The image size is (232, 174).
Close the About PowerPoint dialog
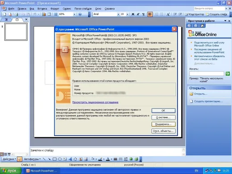click(x=174, y=29)
